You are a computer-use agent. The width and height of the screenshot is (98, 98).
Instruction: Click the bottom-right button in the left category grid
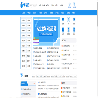click(29, 66)
